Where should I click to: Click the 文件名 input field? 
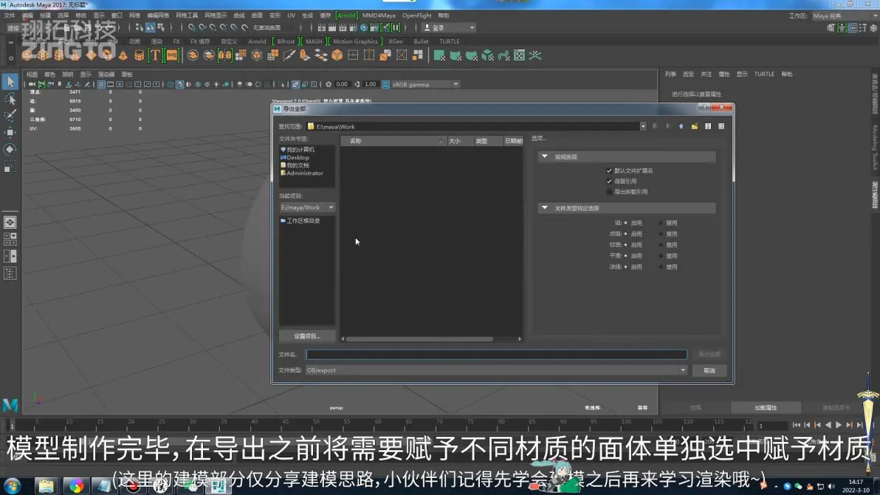(496, 355)
